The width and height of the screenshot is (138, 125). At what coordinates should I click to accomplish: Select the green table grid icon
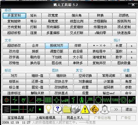48,100
